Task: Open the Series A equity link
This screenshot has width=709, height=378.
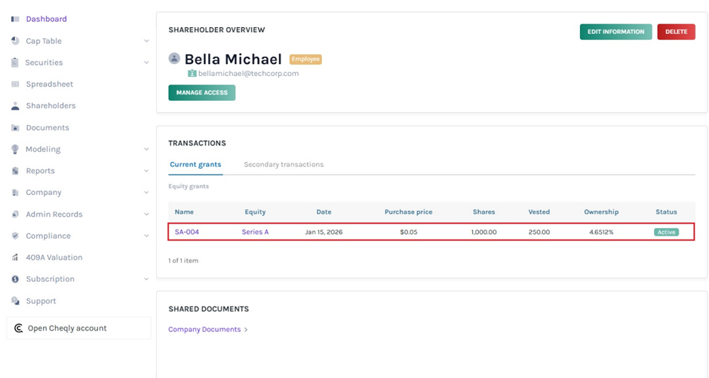Action: [x=255, y=232]
